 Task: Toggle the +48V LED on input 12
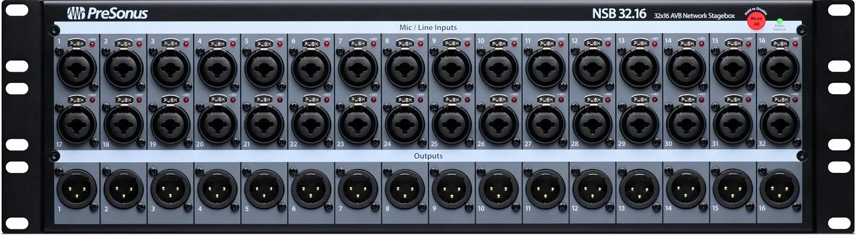608,44
